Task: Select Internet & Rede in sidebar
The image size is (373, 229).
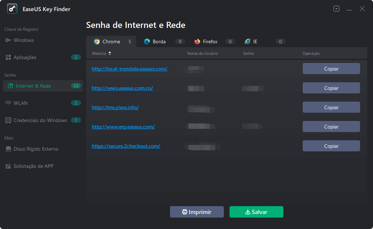Action: point(43,86)
